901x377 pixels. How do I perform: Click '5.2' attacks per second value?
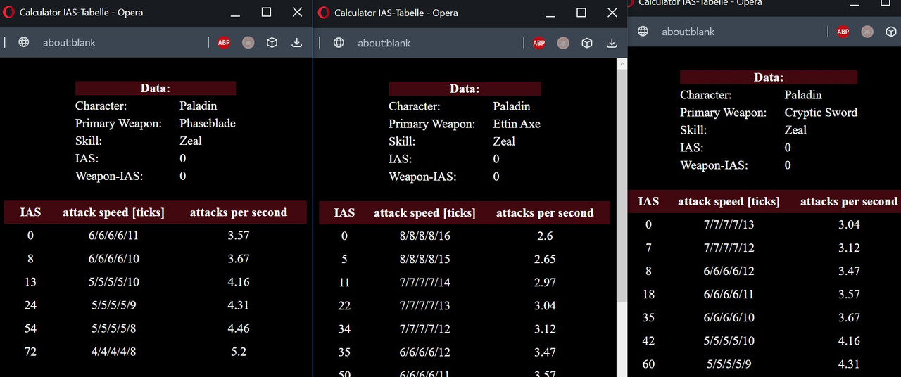[239, 352]
